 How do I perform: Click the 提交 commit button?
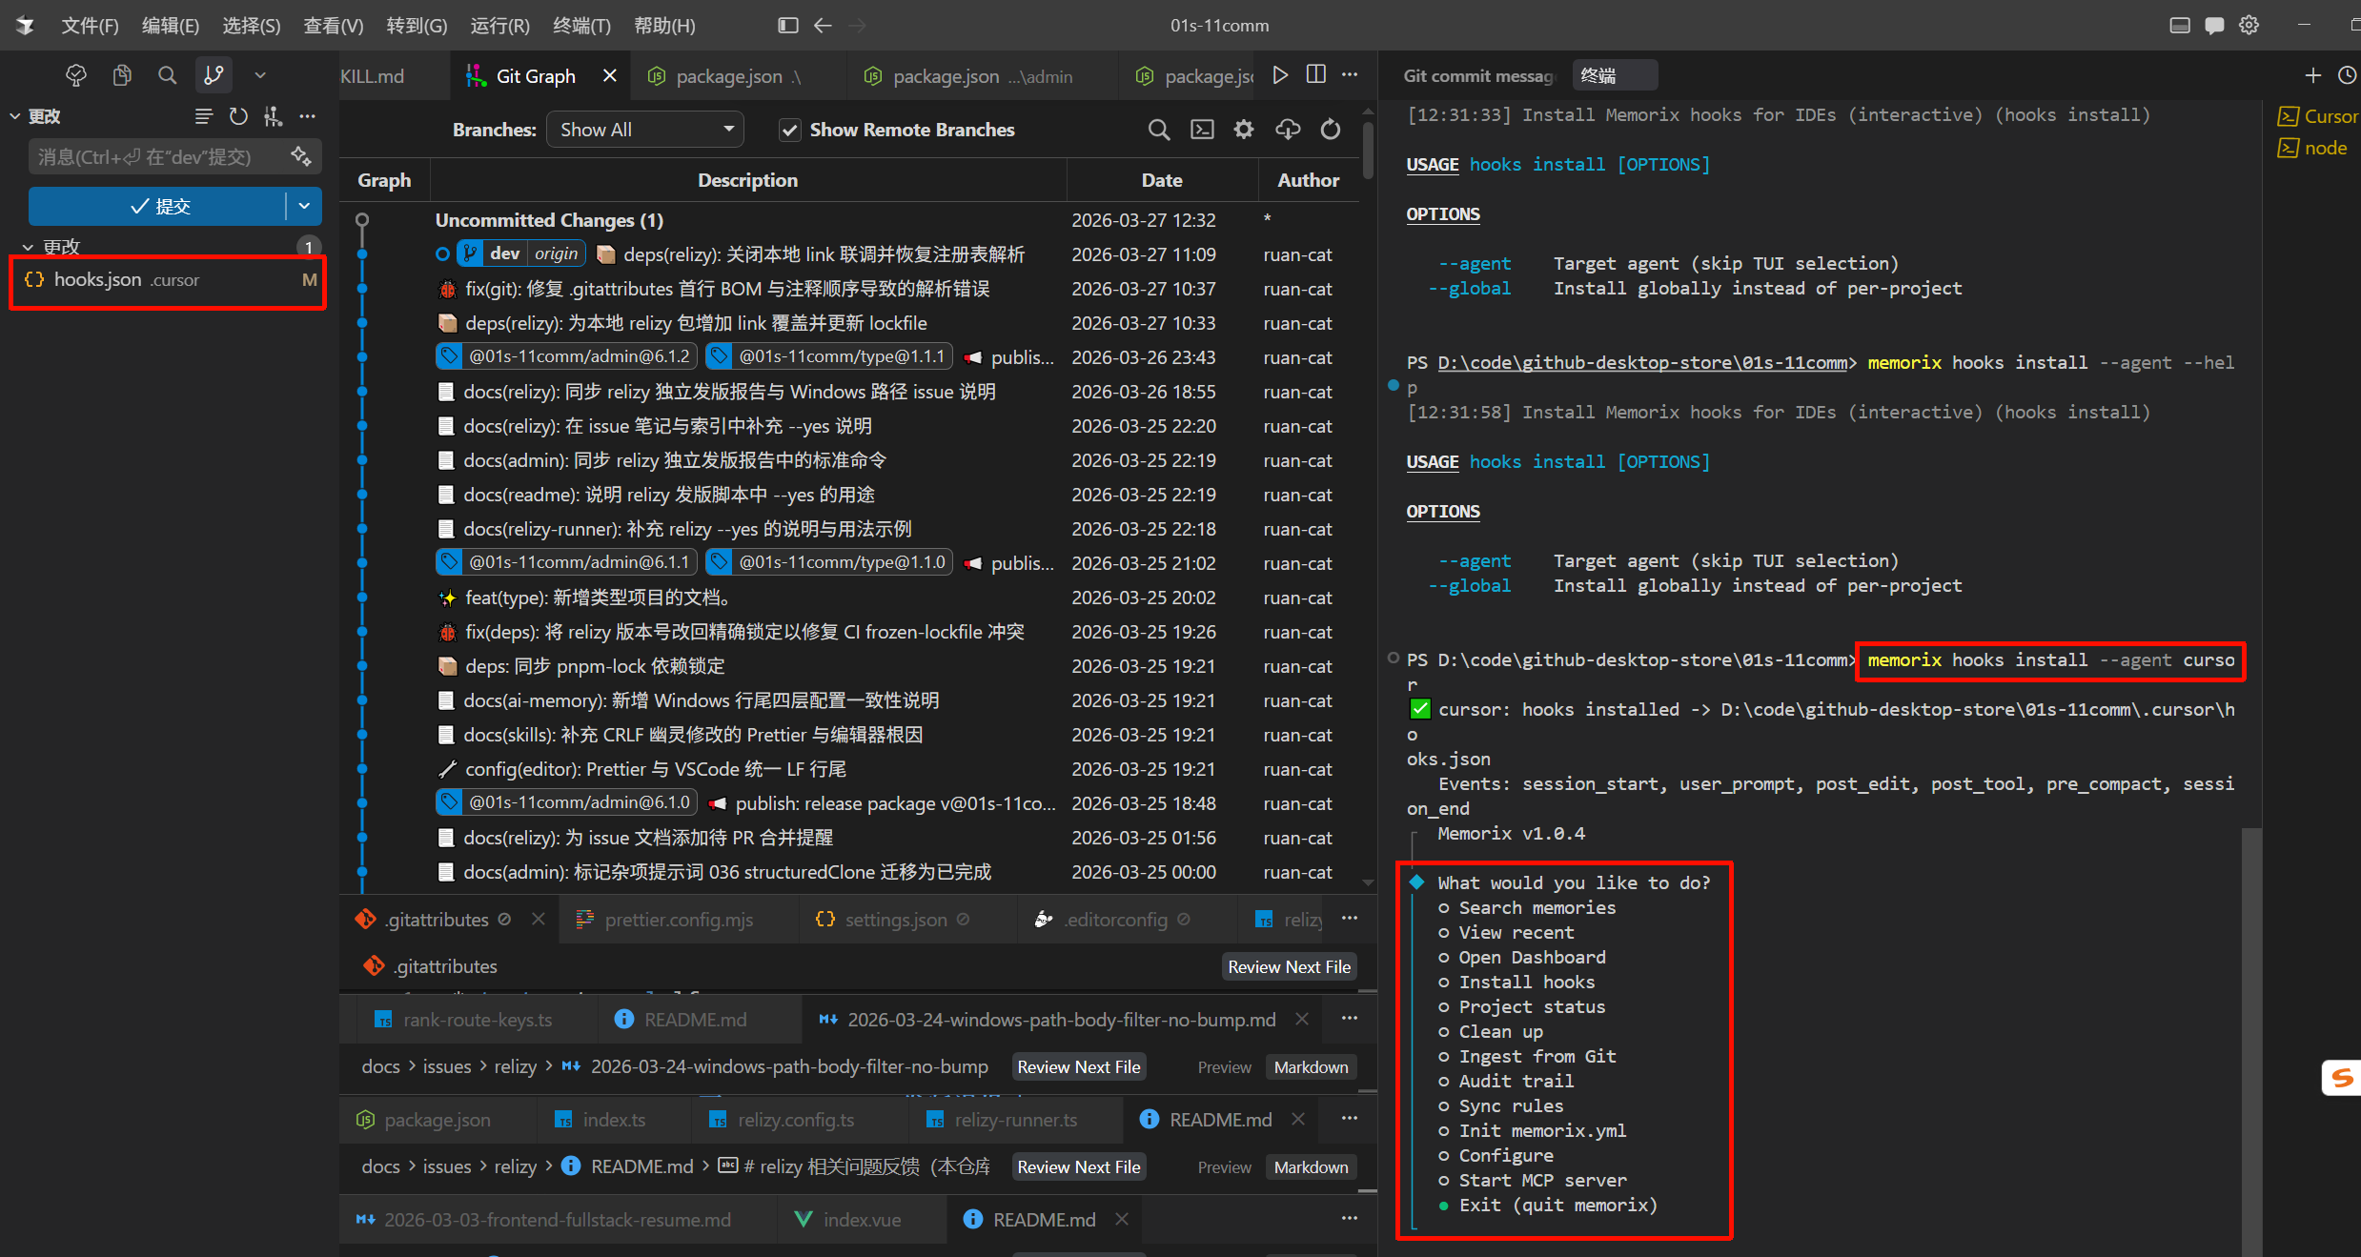(158, 206)
